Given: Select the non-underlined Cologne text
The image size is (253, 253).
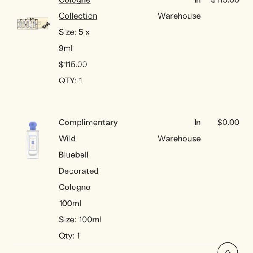Looking at the screenshot, I should [x=75, y=187].
